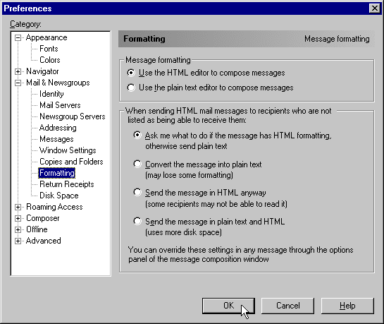
Task: Select Ask me what to do option
Action: pyautogui.click(x=137, y=135)
